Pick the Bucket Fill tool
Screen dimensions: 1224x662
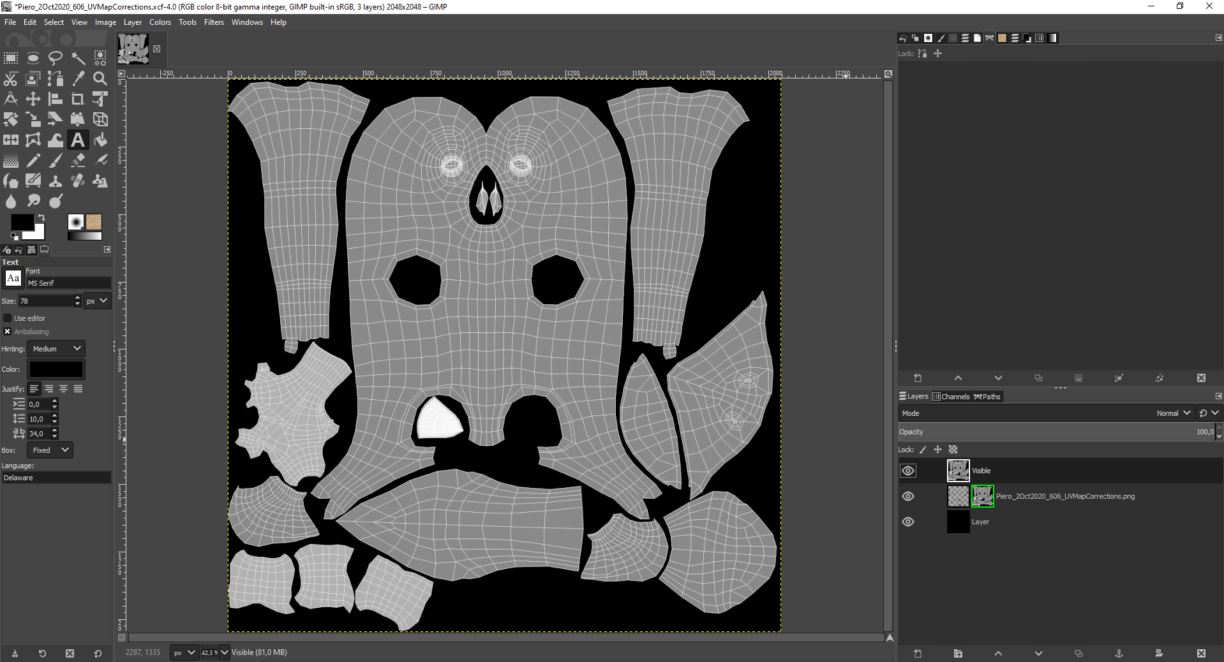click(x=100, y=140)
